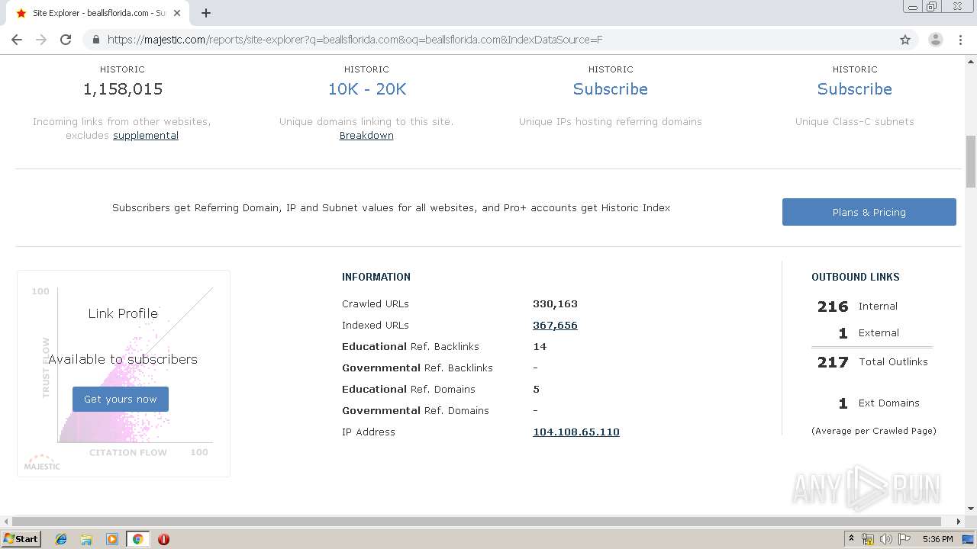Screen dimensions: 977x549
Task: Click the Link Profile chart thumbnail
Action: click(124, 374)
